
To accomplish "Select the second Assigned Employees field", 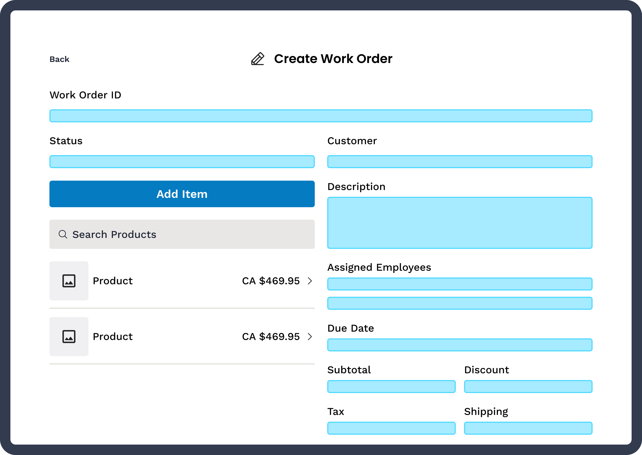I will (x=460, y=303).
